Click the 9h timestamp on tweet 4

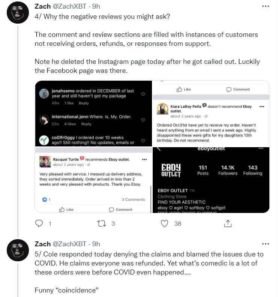tap(96, 6)
